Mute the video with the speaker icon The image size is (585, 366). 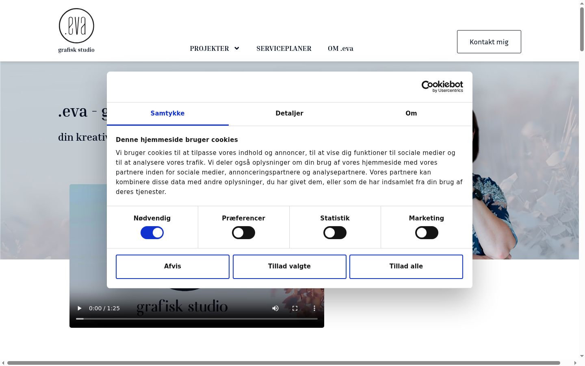(275, 308)
